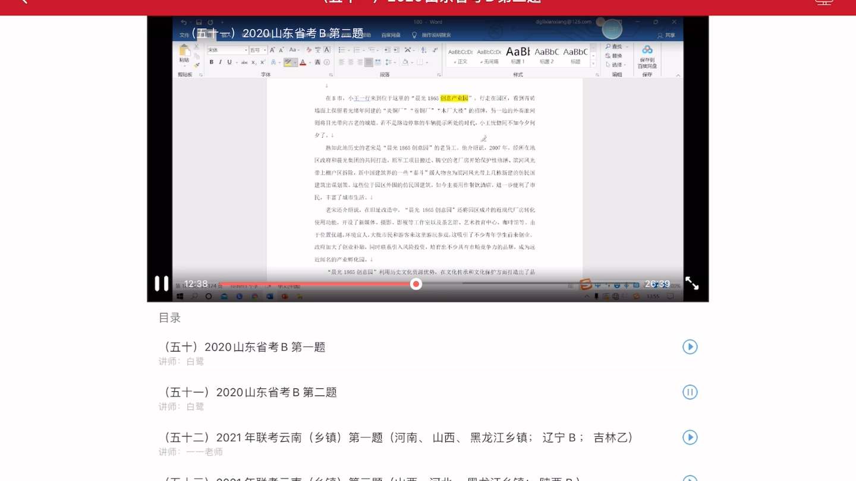Image resolution: width=856 pixels, height=481 pixels.
Task: Click the 保存到百度网盘 cloud icon
Action: pyautogui.click(x=647, y=50)
